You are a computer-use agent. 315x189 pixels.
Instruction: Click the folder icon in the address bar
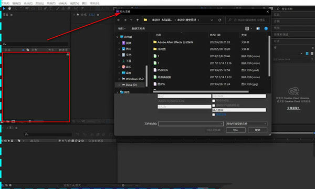point(145,20)
